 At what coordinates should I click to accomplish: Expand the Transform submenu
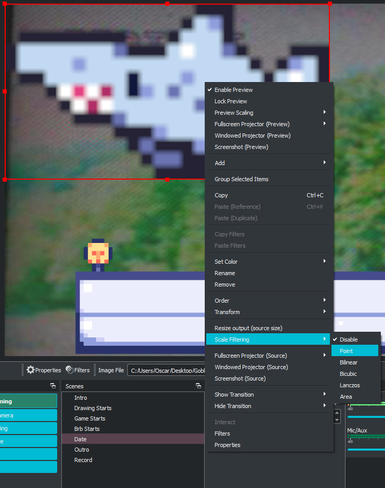click(x=269, y=312)
